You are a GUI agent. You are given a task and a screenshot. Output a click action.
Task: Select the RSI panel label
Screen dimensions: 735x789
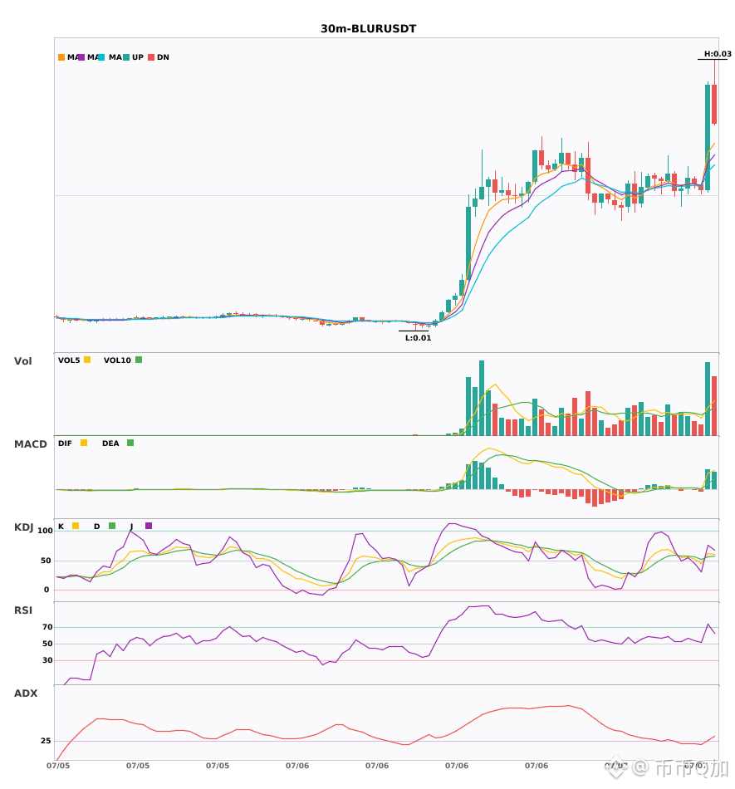tap(23, 610)
